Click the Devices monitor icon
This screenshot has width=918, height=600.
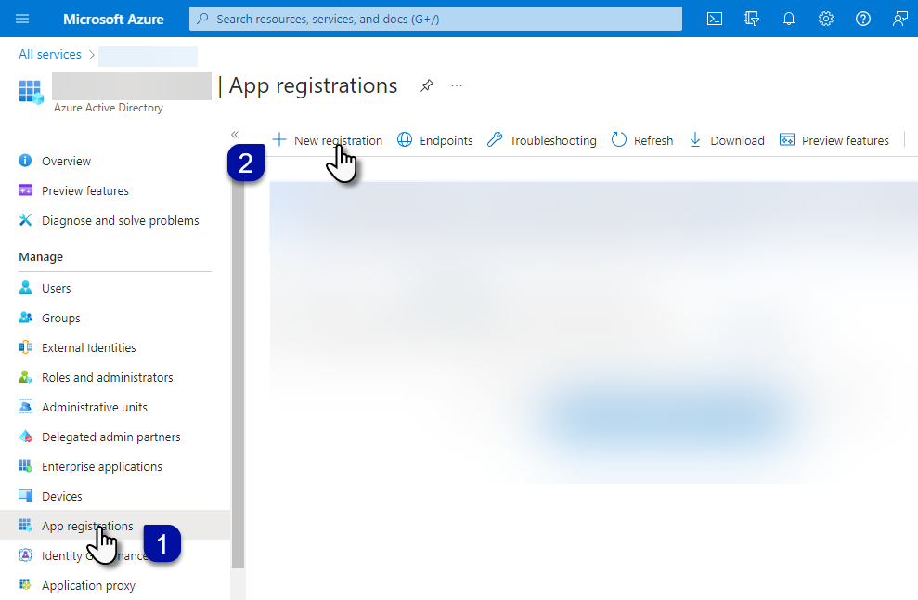25,496
